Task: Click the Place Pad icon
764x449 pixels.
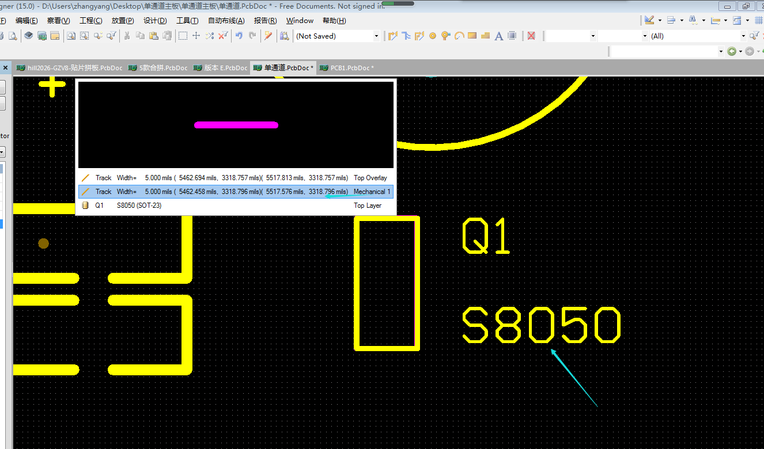Action: pos(432,36)
